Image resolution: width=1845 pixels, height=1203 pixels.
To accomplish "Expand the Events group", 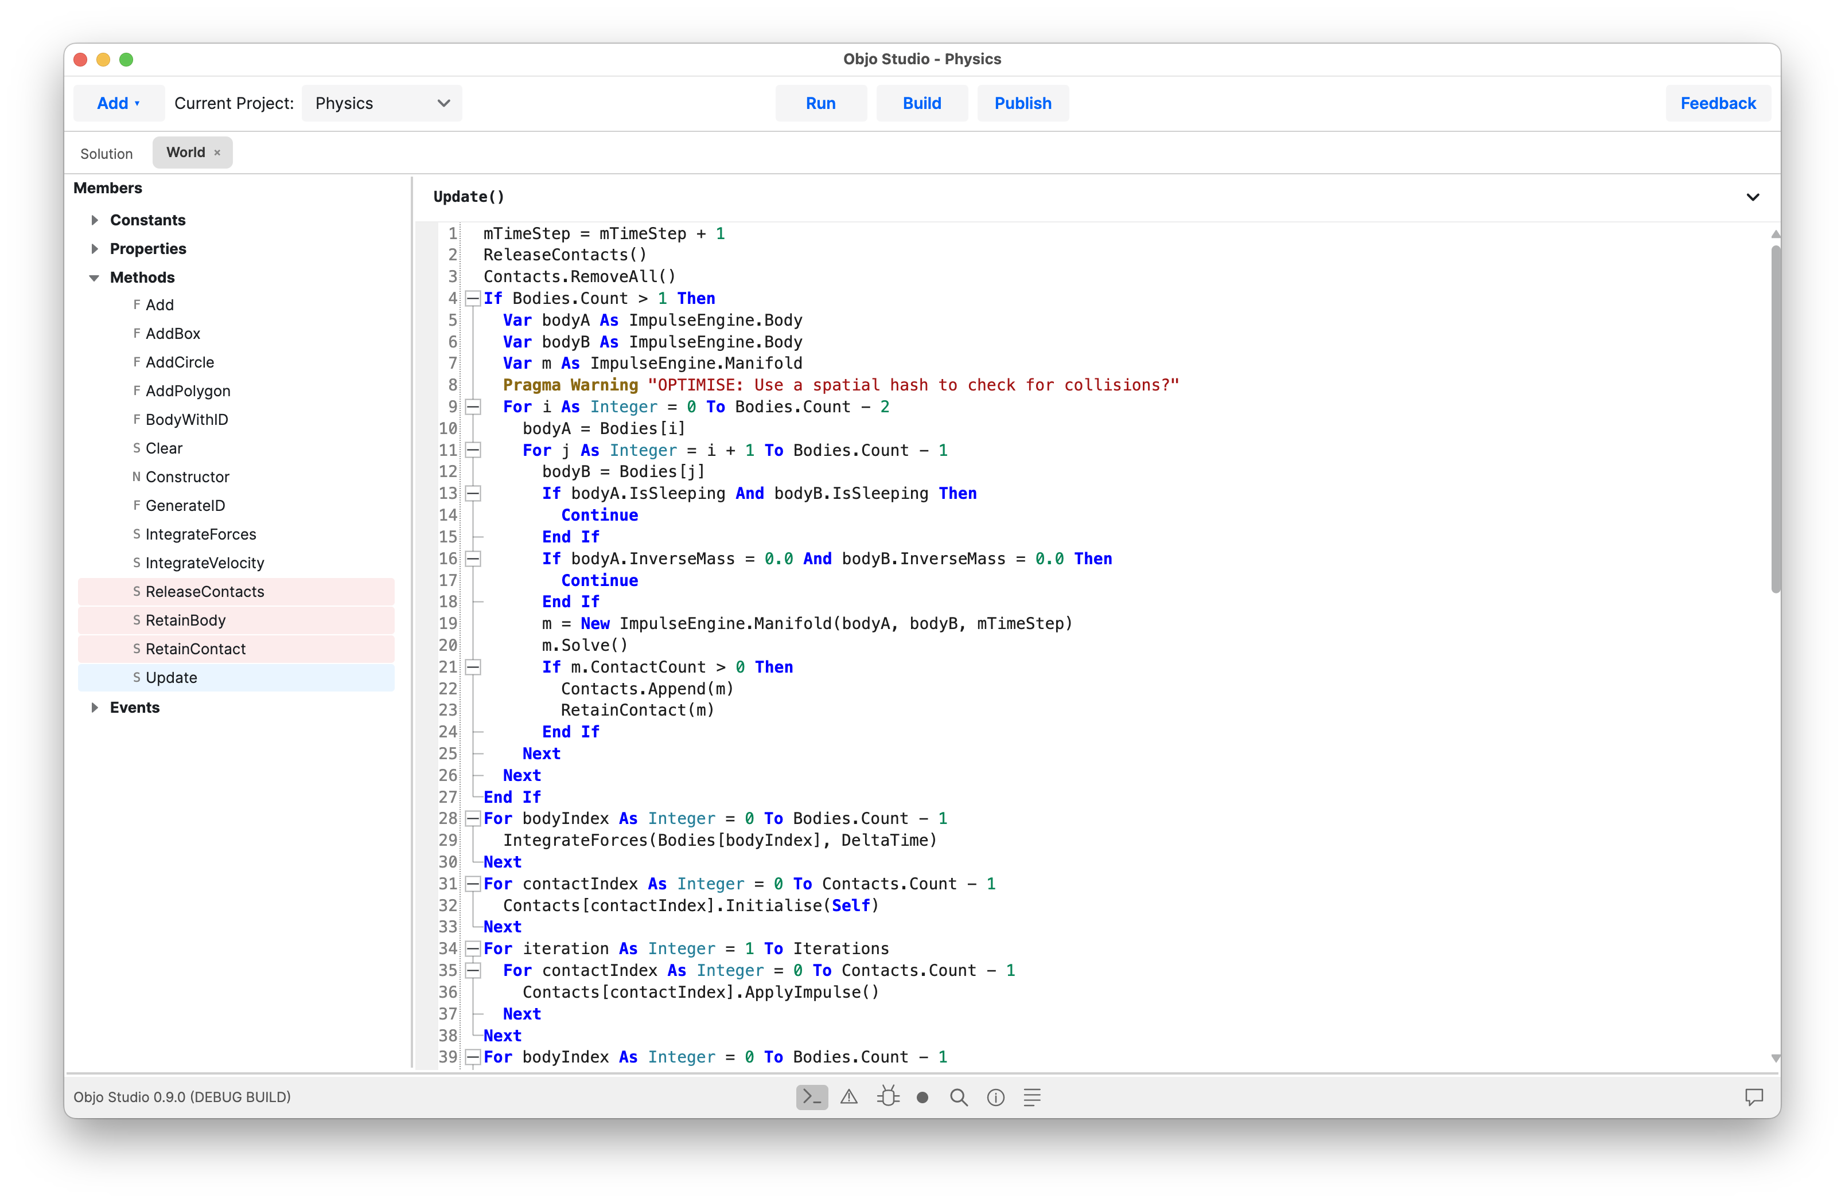I will coord(95,707).
